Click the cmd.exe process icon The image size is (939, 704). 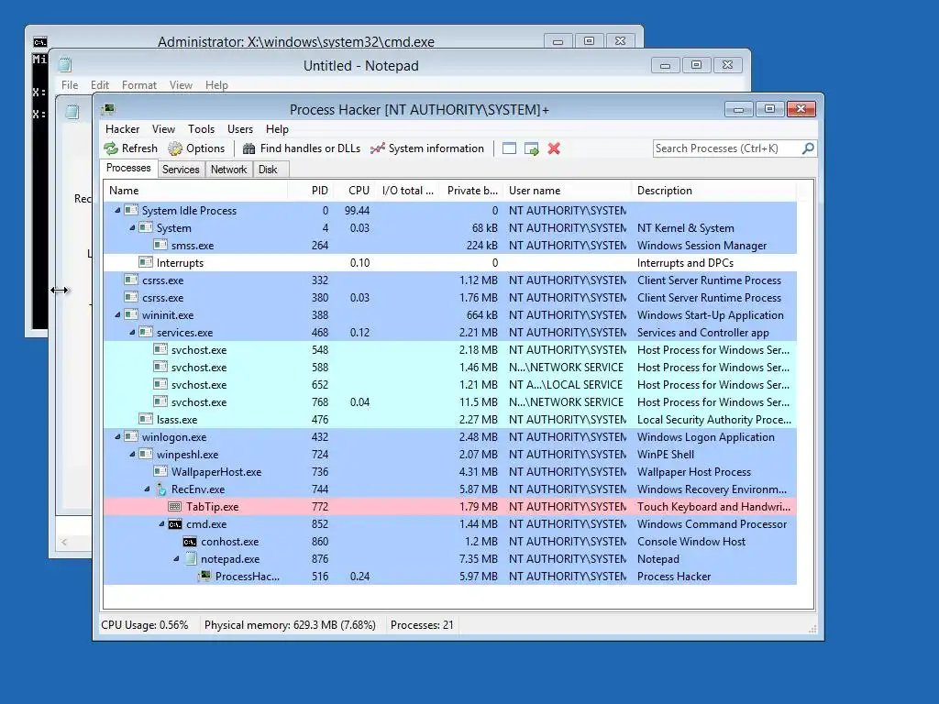click(175, 524)
